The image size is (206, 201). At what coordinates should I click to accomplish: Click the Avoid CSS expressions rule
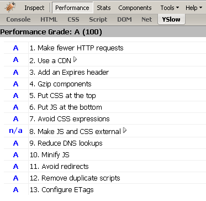[70, 119]
